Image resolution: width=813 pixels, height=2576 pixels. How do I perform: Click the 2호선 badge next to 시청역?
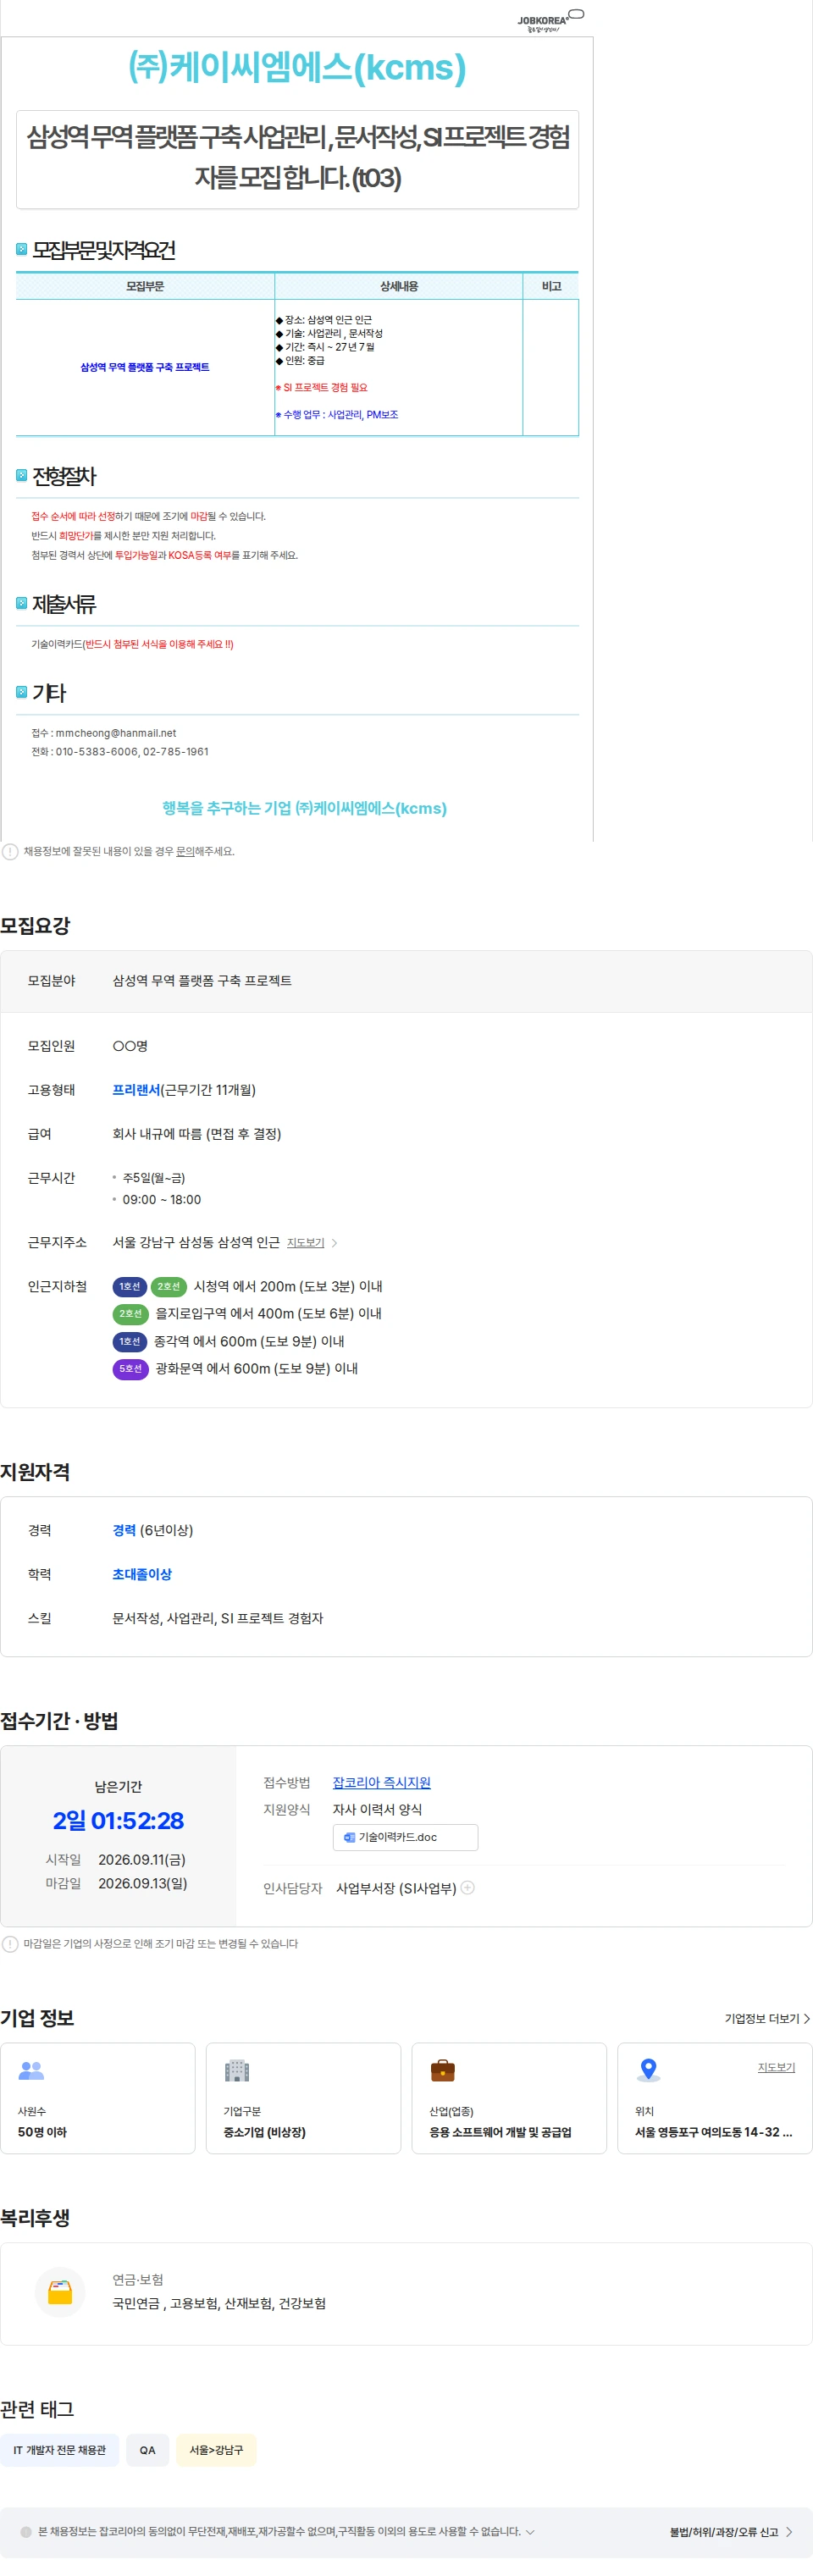pyautogui.click(x=169, y=1287)
